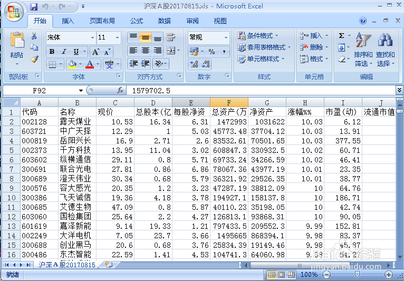The width and height of the screenshot is (404, 281).
Task: Redo the last action
Action: (x=62, y=6)
